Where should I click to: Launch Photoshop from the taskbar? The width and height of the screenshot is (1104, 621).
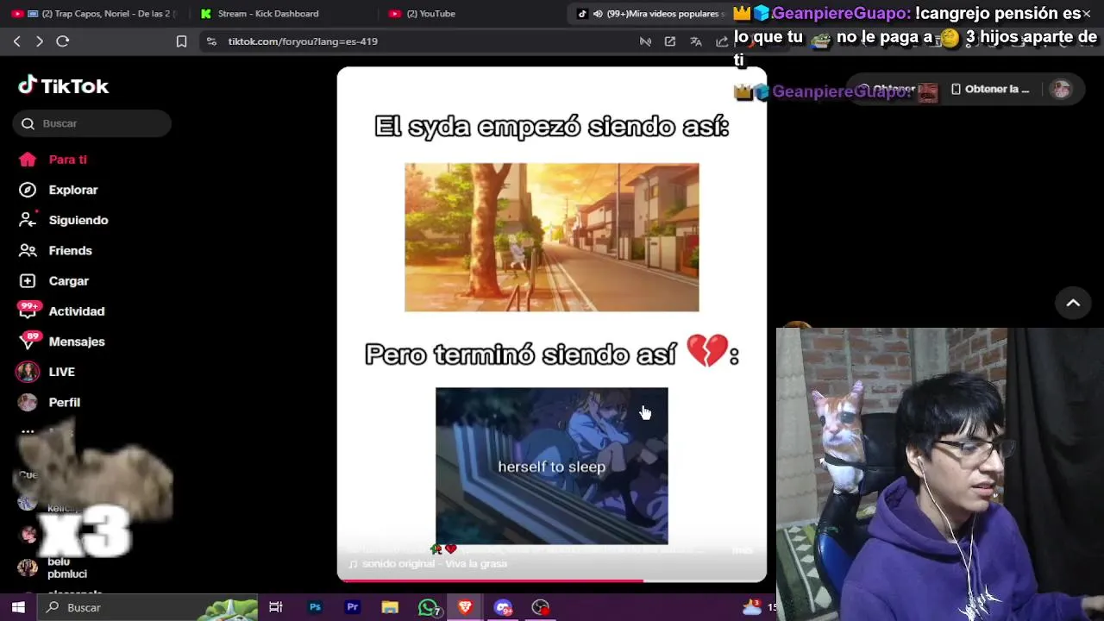click(x=315, y=607)
